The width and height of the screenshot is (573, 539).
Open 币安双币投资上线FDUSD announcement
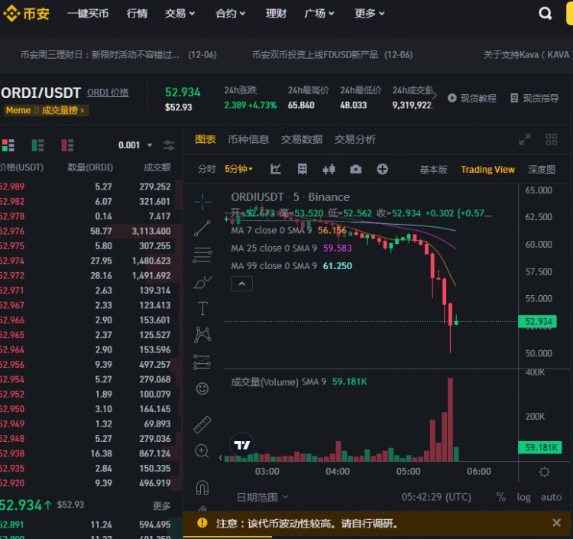(x=332, y=55)
